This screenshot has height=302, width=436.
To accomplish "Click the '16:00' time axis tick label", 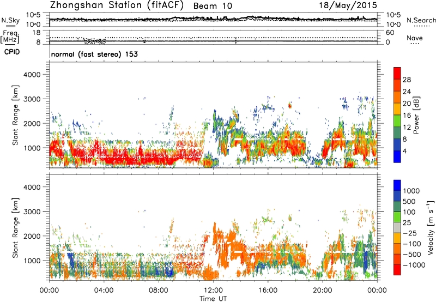I will (268, 291).
